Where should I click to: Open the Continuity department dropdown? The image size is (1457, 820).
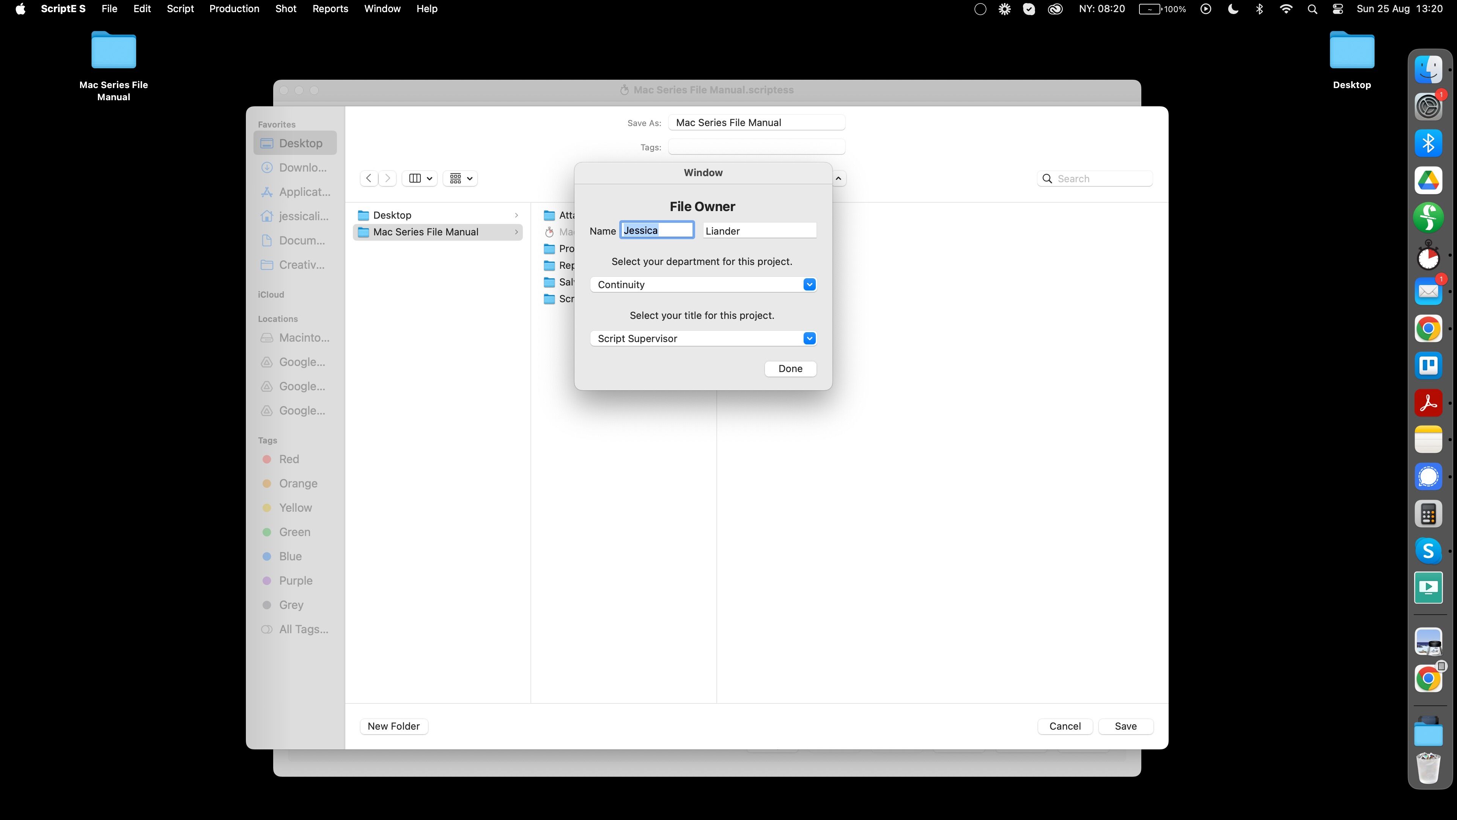[x=809, y=285]
